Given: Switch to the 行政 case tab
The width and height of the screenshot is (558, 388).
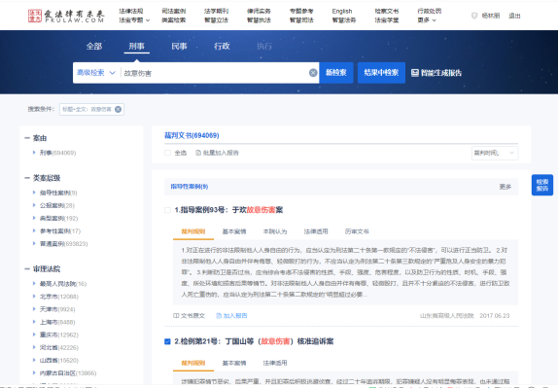Looking at the screenshot, I should pos(222,47).
